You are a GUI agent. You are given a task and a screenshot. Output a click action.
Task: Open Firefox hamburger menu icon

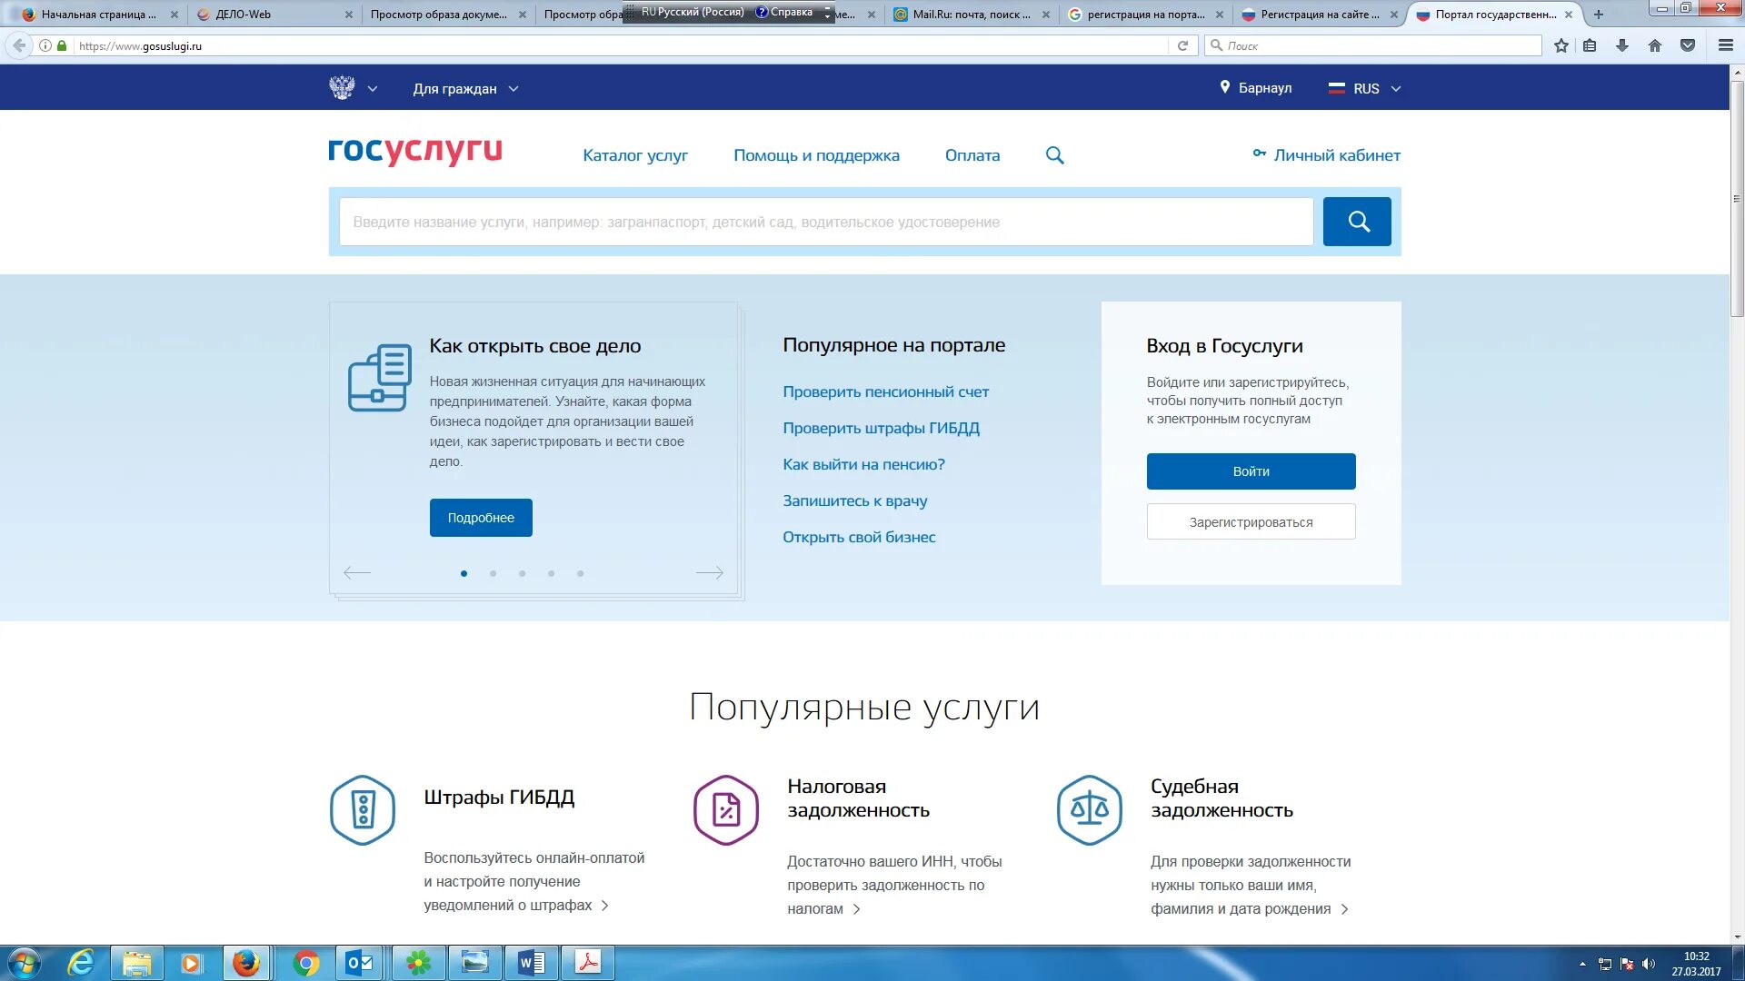click(1725, 45)
